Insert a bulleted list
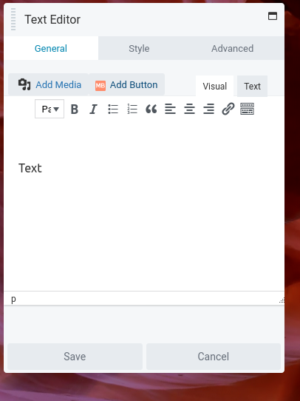This screenshot has height=401, width=300. coord(113,109)
